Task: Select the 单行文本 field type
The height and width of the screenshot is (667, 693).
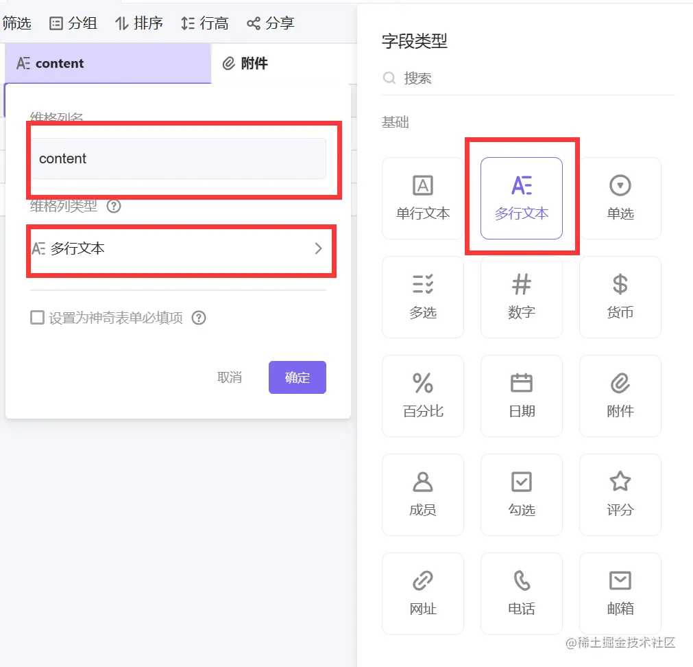Action: [422, 198]
